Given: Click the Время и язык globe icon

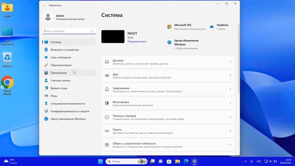Looking at the screenshot, I should (x=46, y=88).
